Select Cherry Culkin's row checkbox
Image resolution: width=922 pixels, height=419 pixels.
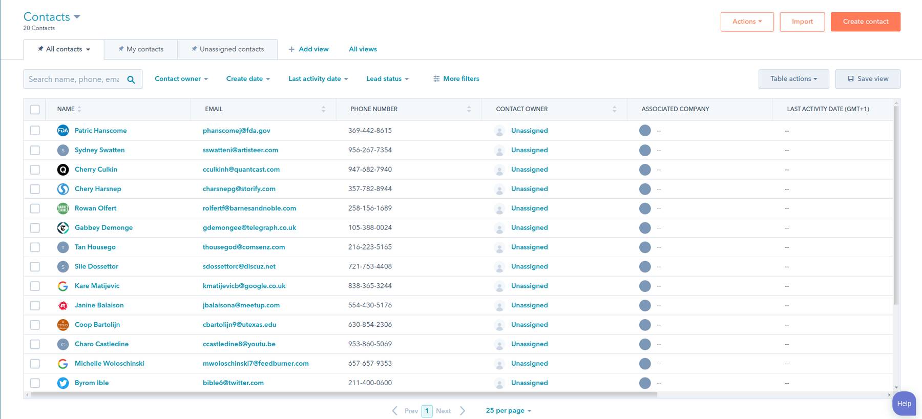(35, 170)
